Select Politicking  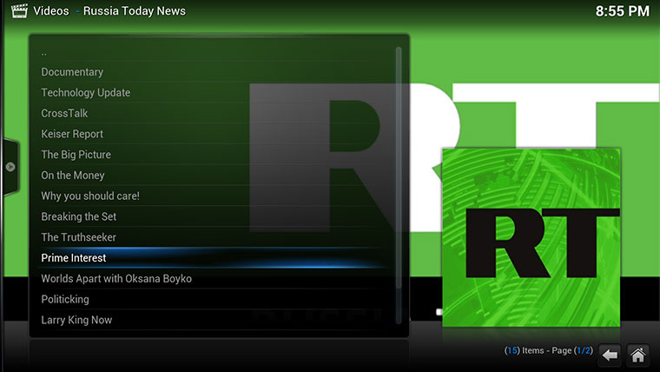[214, 299]
